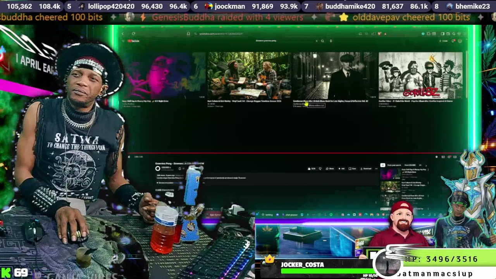Open the YouTube guide hamburger menu
Image resolution: width=496 pixels, height=279 pixels.
click(123, 41)
